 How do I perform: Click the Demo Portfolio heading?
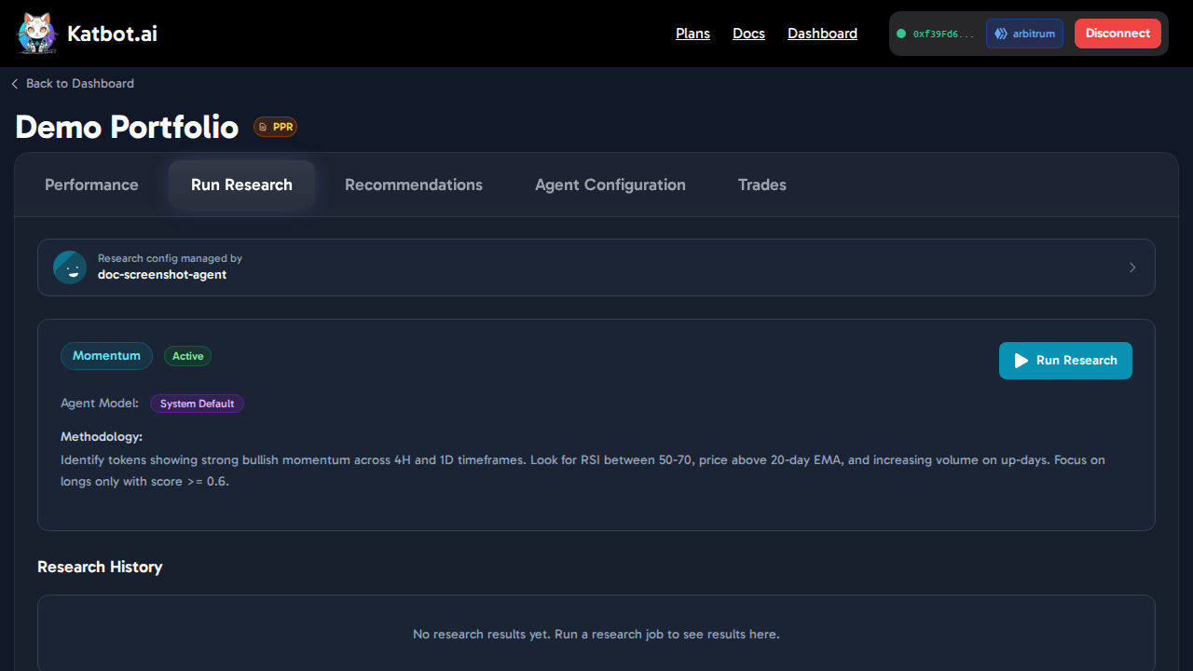coord(127,127)
